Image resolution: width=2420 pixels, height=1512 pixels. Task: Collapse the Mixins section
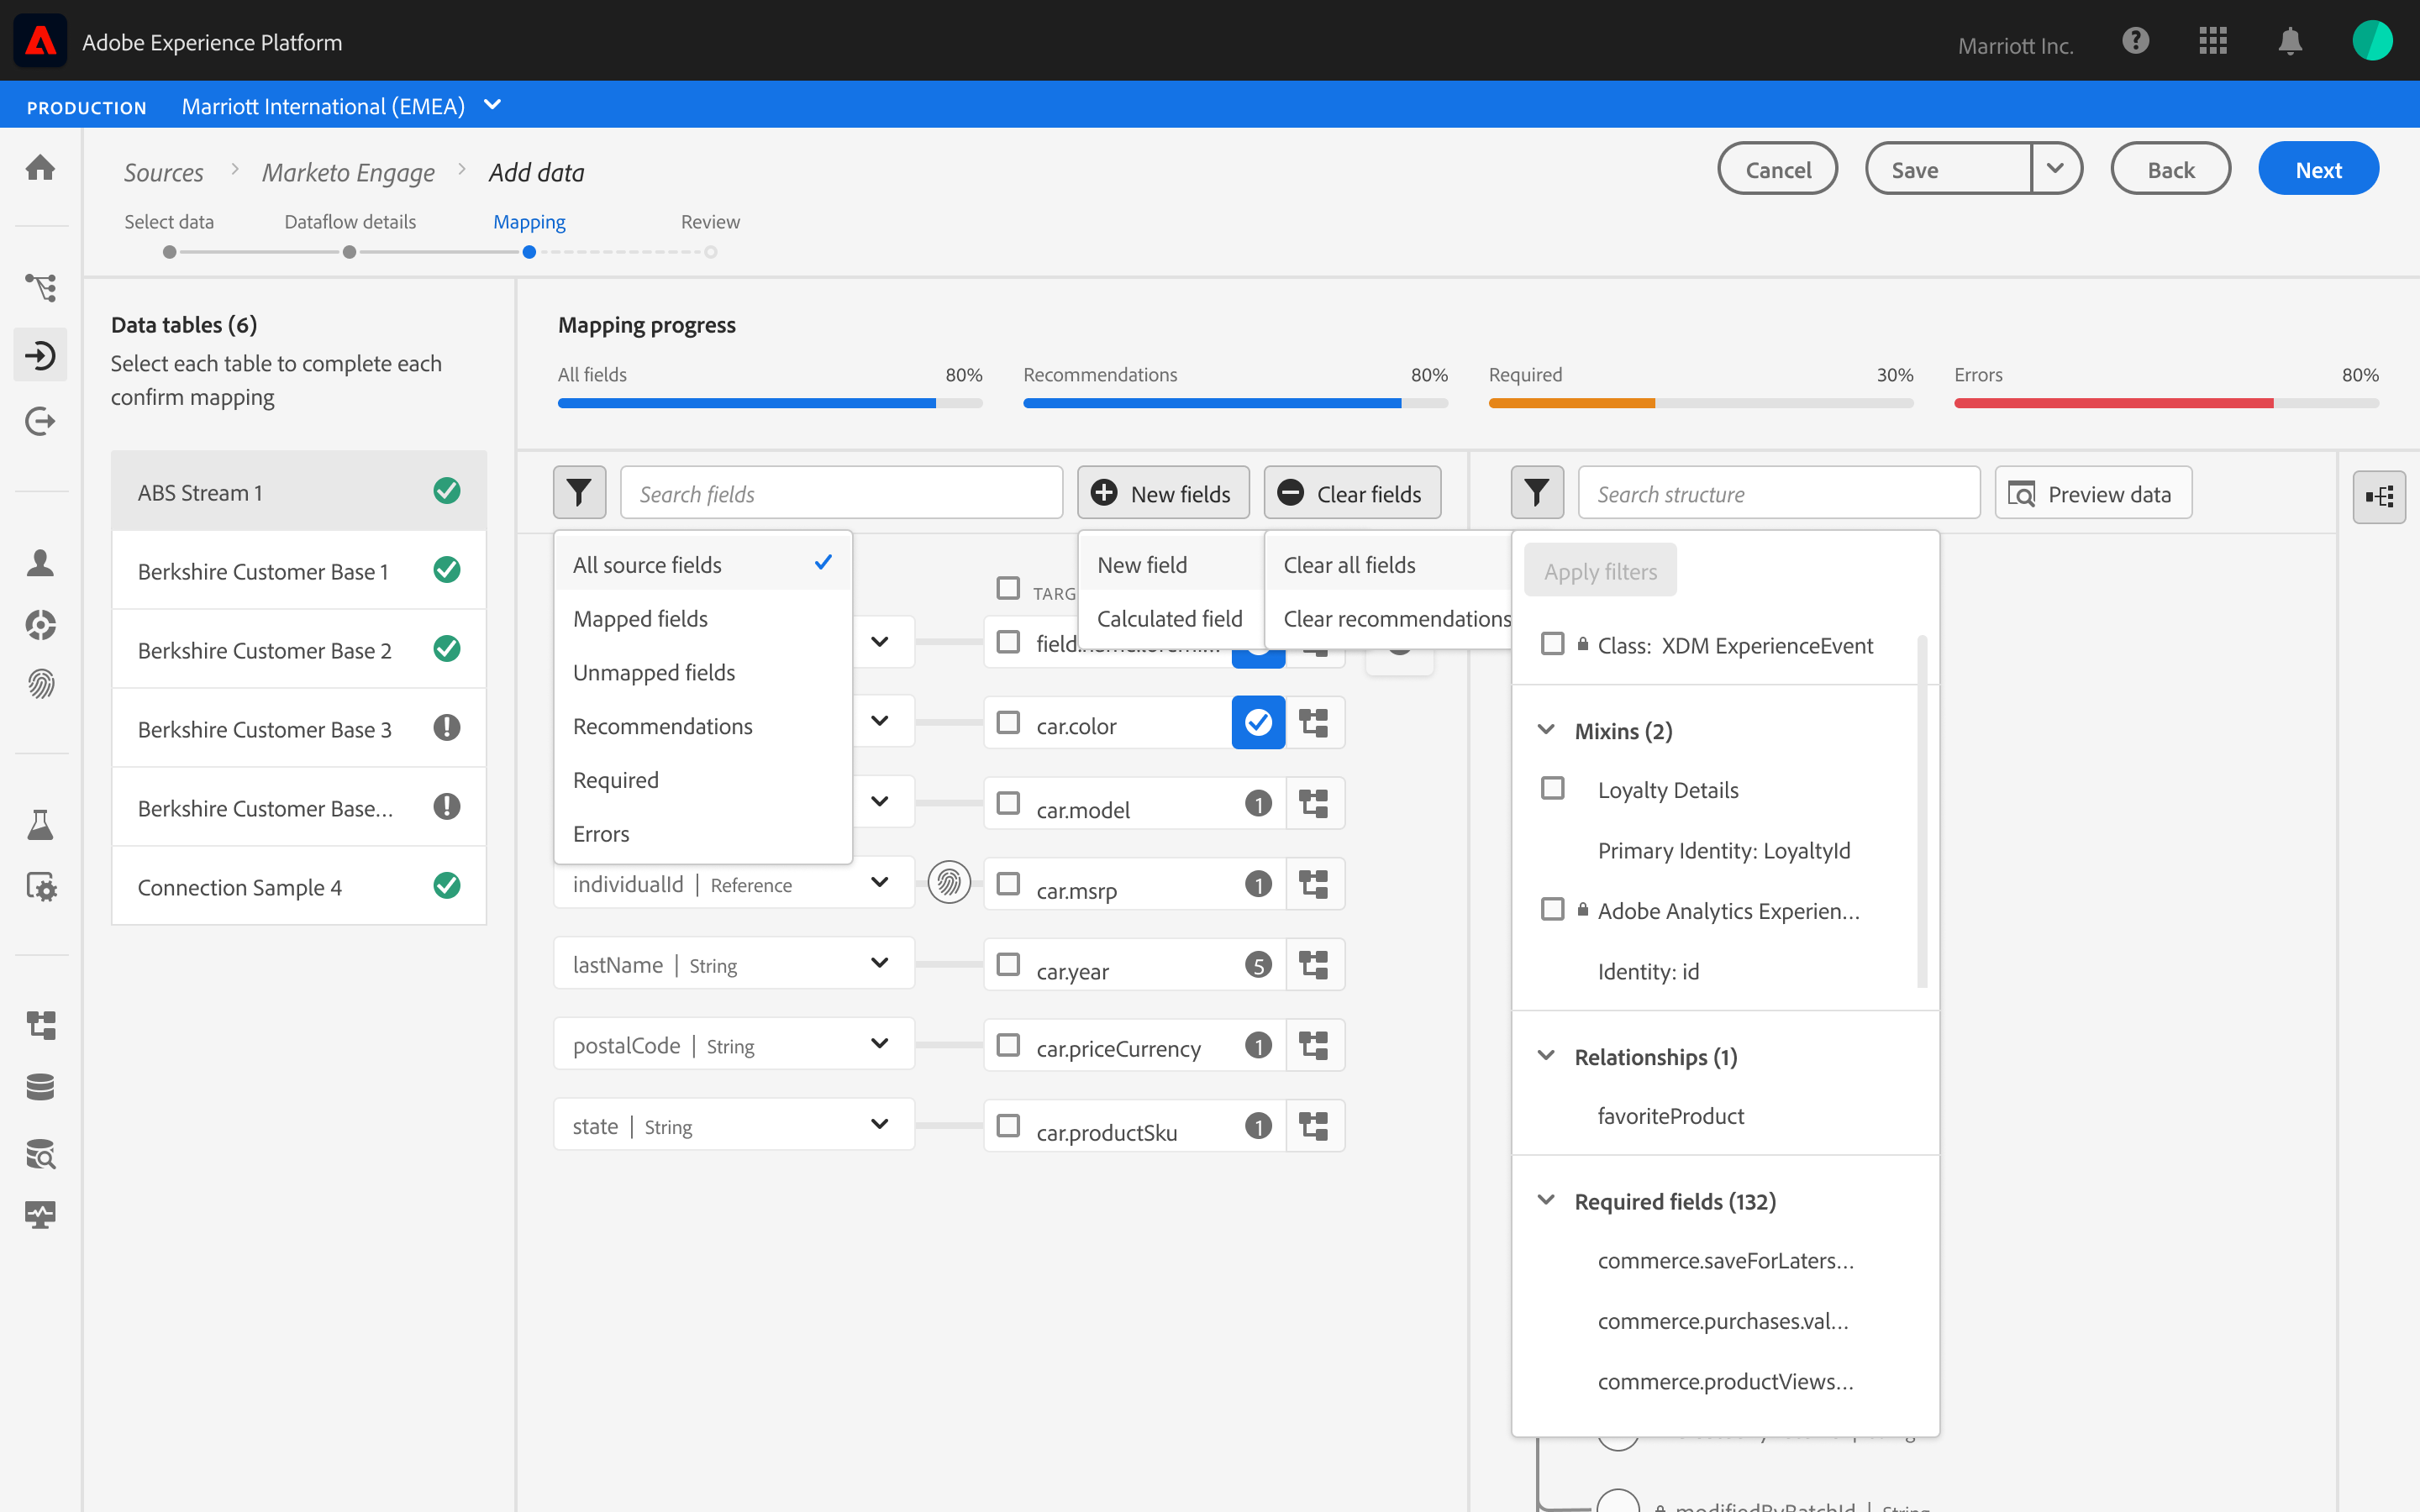coord(1547,730)
